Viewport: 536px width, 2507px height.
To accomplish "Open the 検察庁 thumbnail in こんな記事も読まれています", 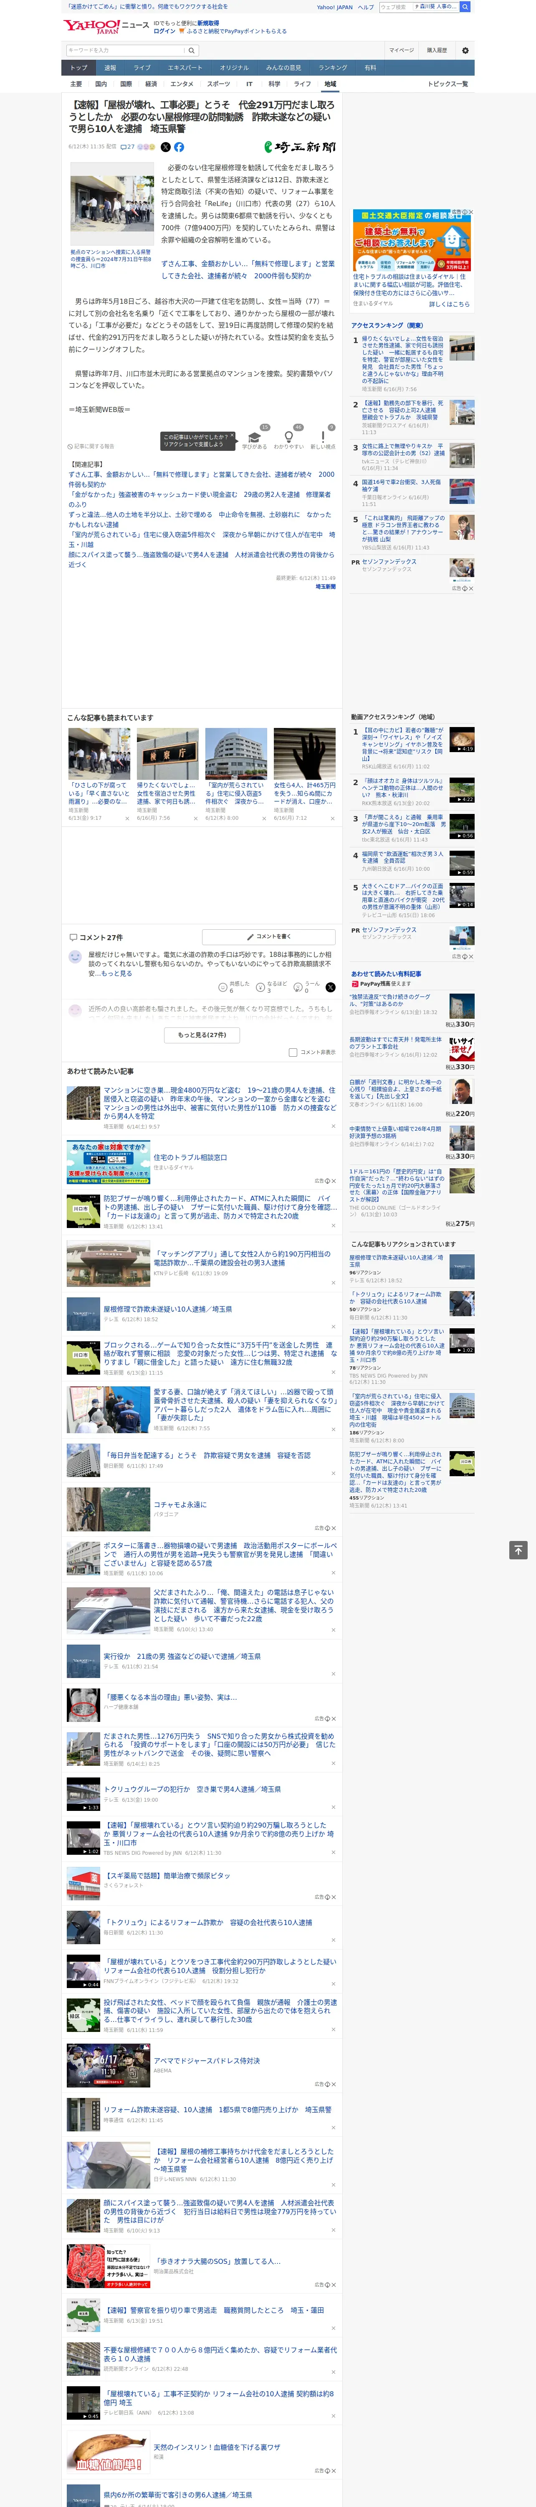I will [x=167, y=753].
